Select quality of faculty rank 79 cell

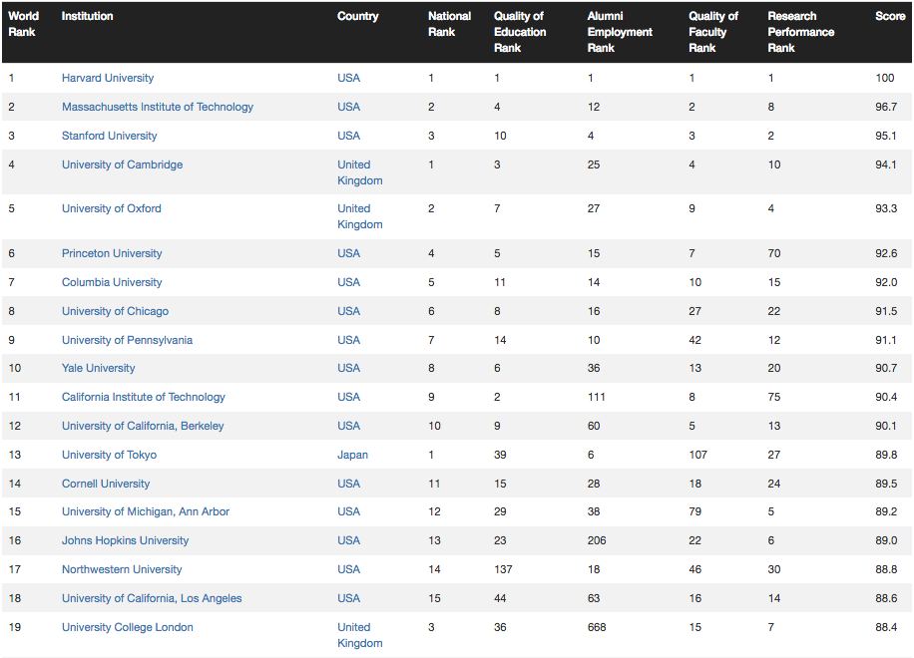click(695, 511)
